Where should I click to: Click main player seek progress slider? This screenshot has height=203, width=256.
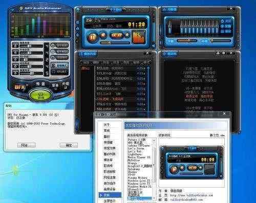point(115,43)
